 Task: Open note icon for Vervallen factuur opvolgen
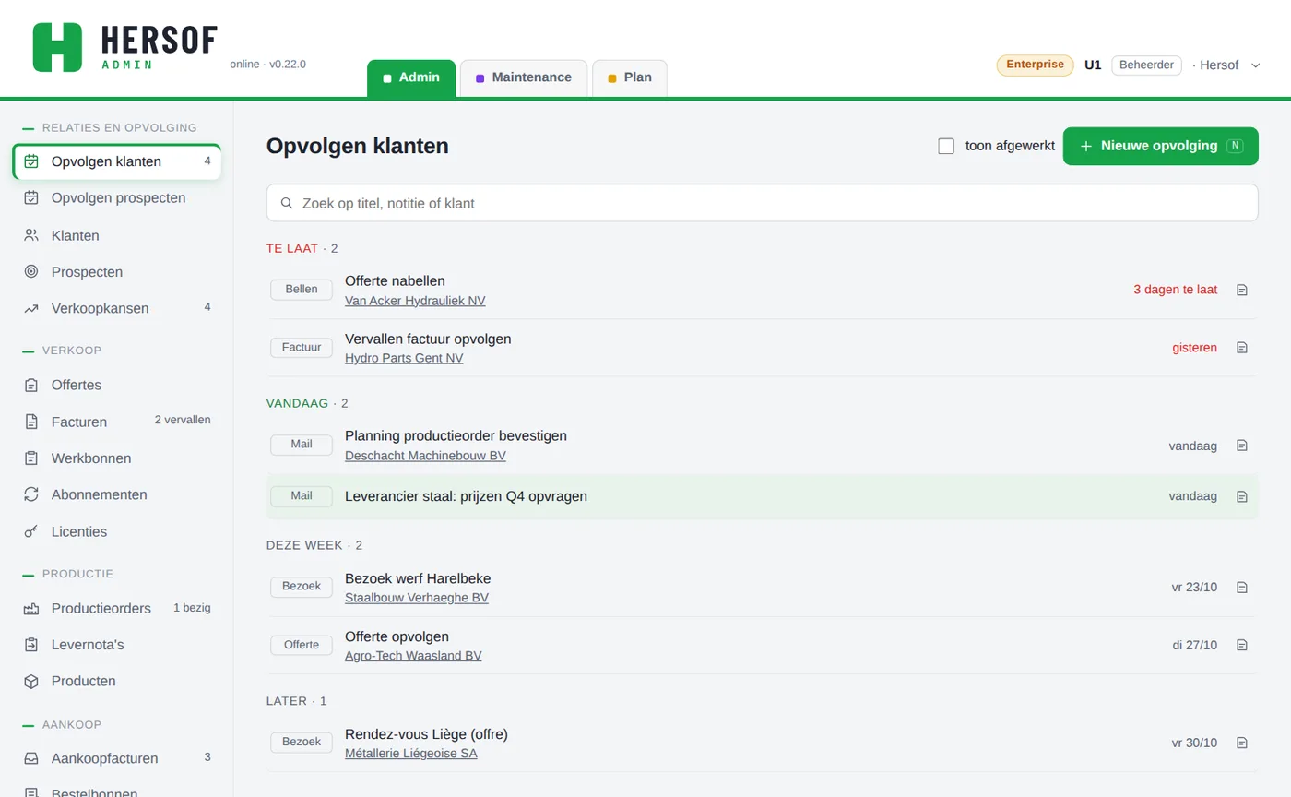click(1241, 348)
